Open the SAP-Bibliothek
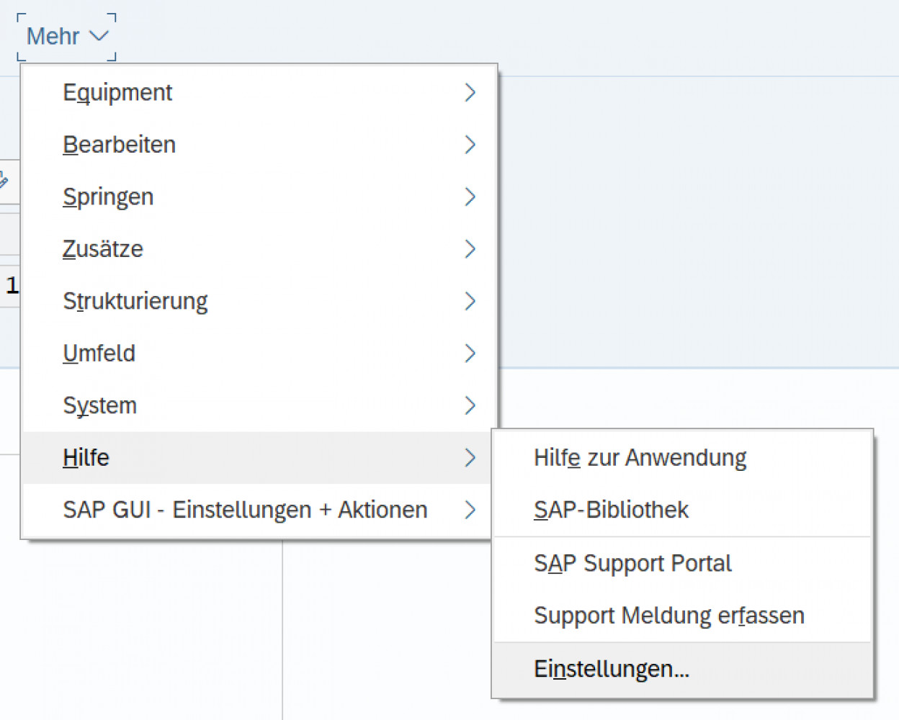 point(611,509)
